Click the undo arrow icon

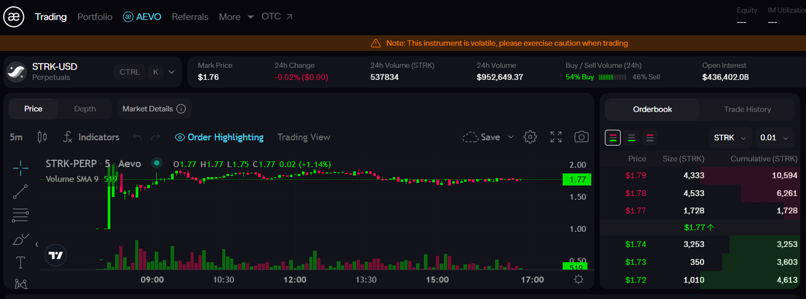pos(137,137)
